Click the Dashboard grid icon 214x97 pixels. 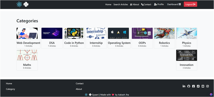coord(180,4)
